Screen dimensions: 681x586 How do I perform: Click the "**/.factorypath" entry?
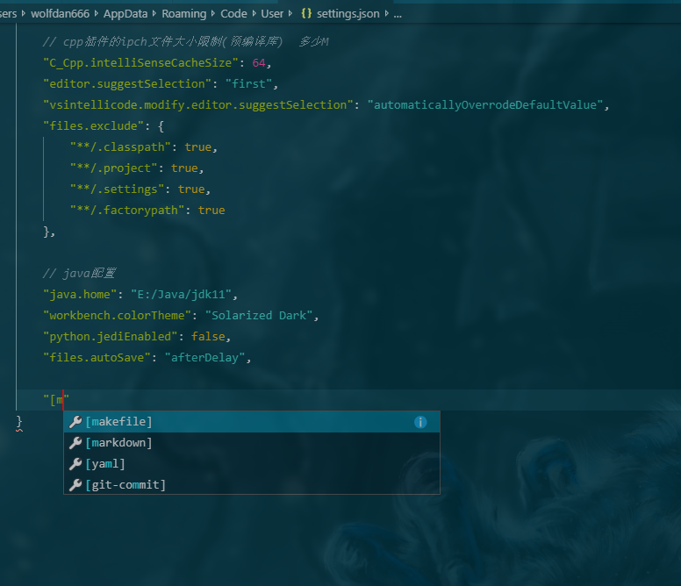tap(127, 210)
